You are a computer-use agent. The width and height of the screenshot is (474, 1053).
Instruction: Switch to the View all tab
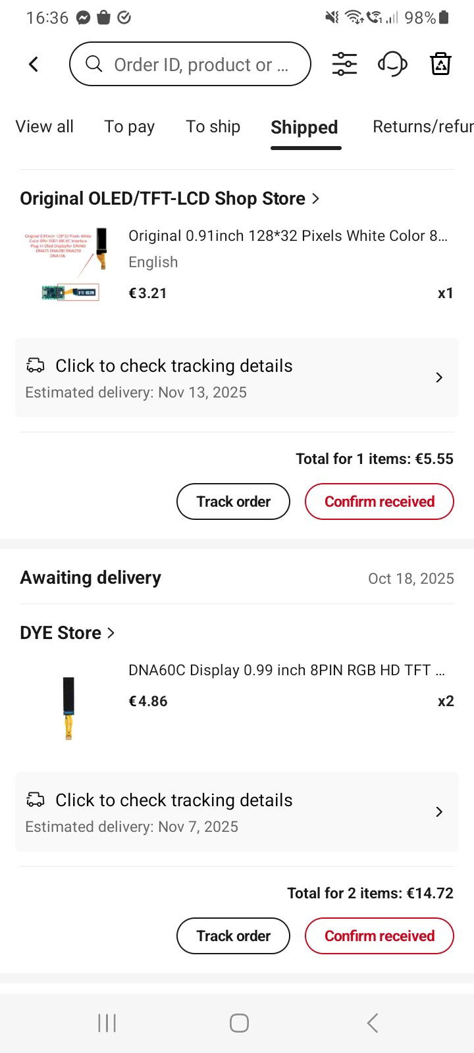pos(45,126)
